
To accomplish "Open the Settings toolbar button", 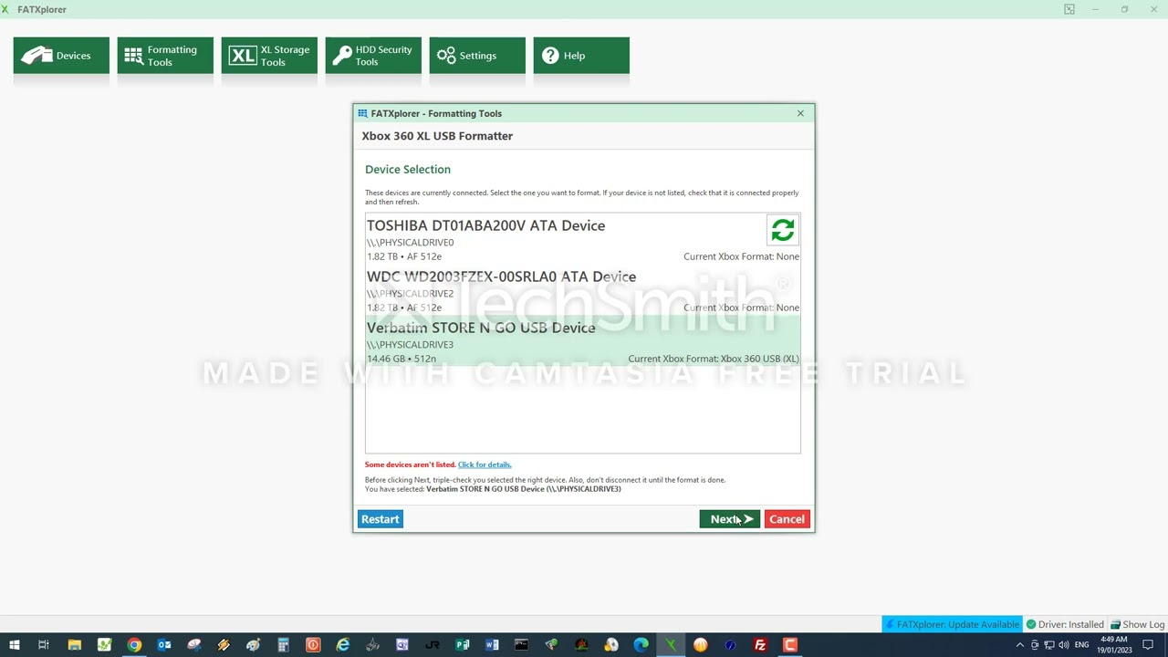I will tap(477, 56).
